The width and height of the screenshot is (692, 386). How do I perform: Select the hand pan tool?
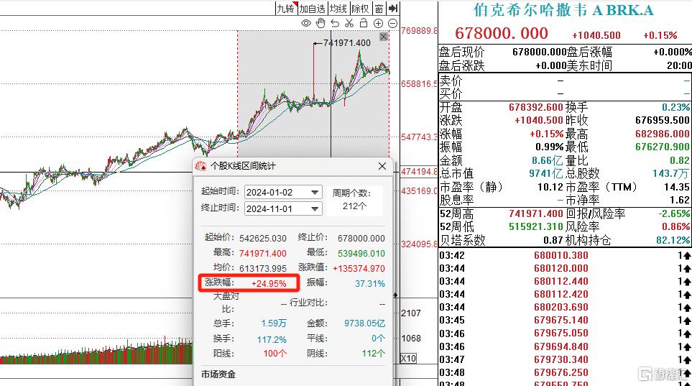[x=320, y=23]
